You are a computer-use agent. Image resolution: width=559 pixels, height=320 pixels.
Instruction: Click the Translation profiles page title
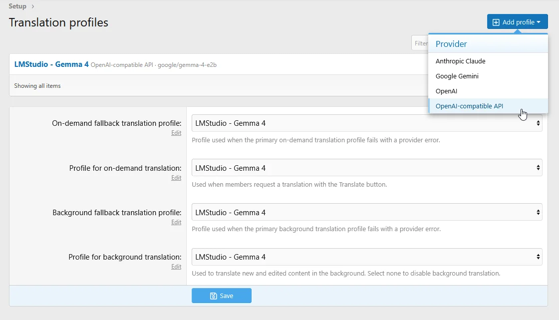(58, 22)
